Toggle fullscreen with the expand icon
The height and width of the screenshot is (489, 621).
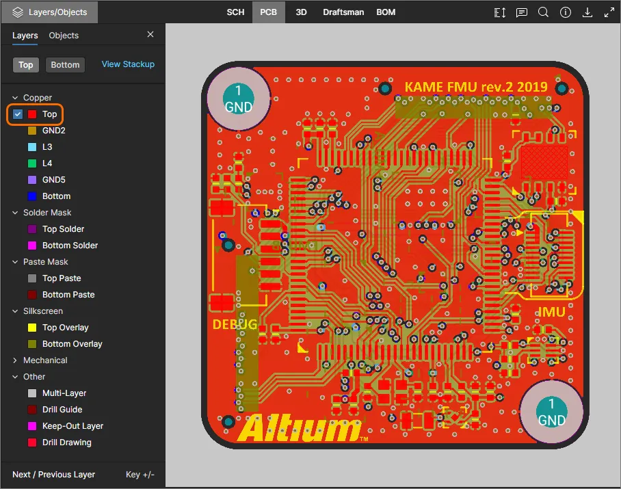click(x=609, y=12)
